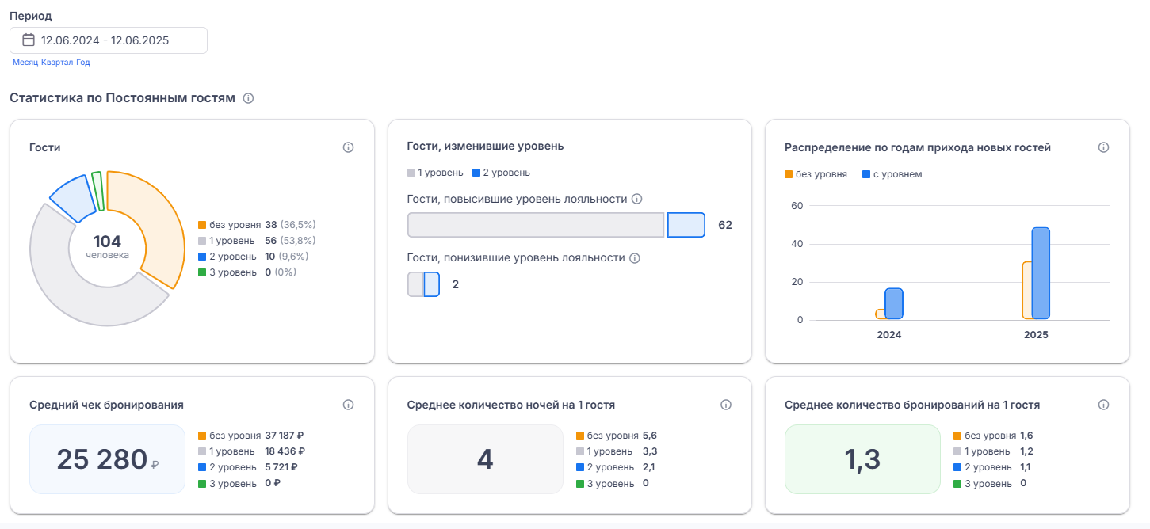Screen dimensions: 1150x529
Task: Click 3 уровень 0 (0%) legend entry
Action: click(248, 272)
